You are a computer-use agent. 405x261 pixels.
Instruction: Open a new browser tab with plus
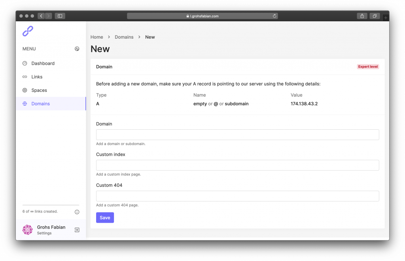coord(386,17)
